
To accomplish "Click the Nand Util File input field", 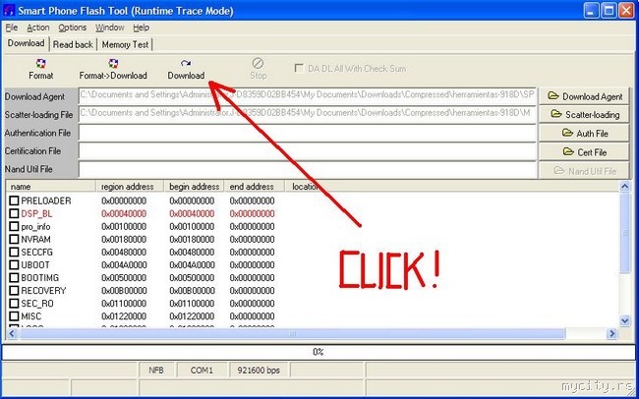I will point(308,170).
